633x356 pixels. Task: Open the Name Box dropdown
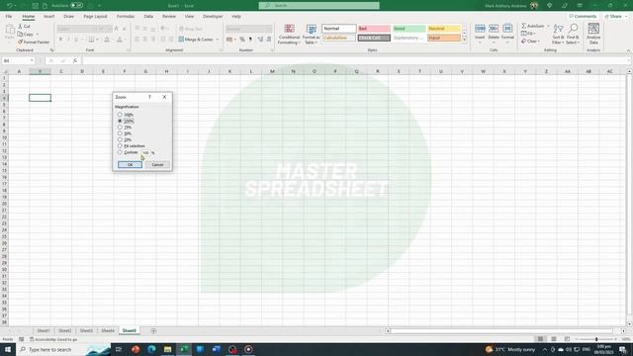[32, 60]
